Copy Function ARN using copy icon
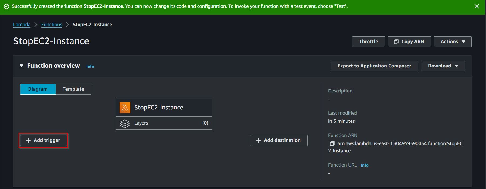The height and width of the screenshot is (189, 486). (332, 144)
